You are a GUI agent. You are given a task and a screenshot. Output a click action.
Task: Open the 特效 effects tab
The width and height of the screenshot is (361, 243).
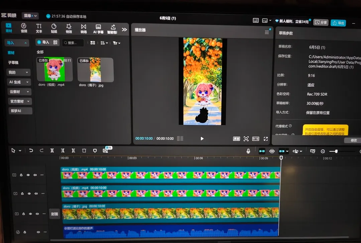pyautogui.click(x=69, y=29)
